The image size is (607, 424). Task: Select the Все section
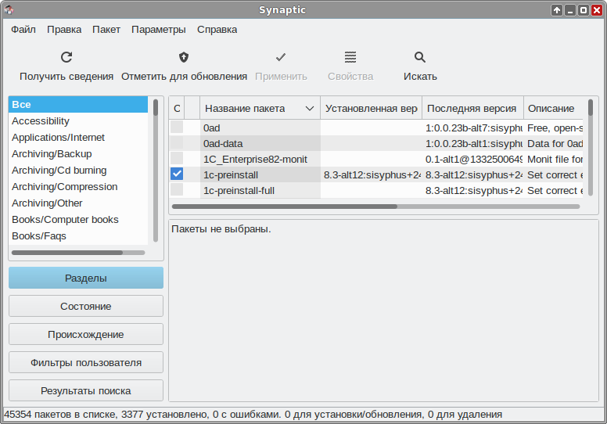pyautogui.click(x=78, y=105)
